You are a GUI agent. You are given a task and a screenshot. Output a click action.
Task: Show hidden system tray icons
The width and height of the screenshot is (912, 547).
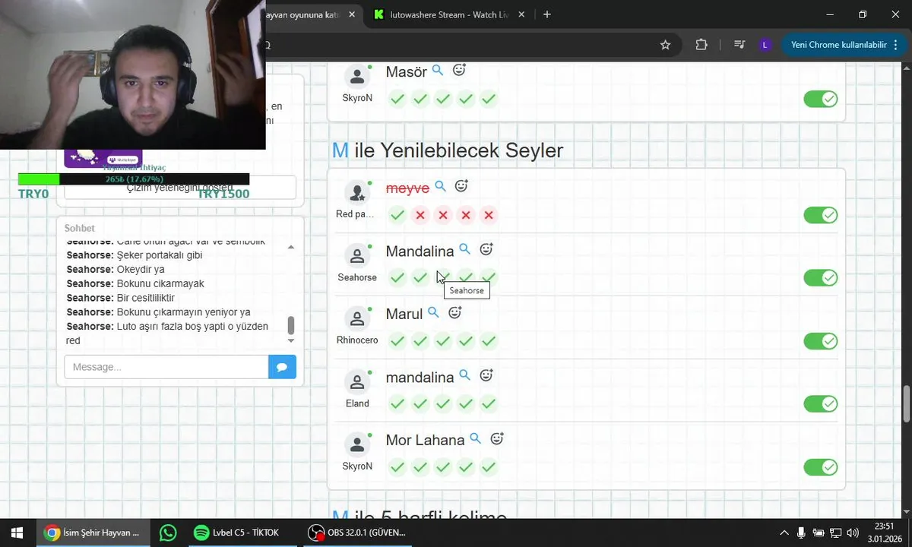(x=784, y=533)
